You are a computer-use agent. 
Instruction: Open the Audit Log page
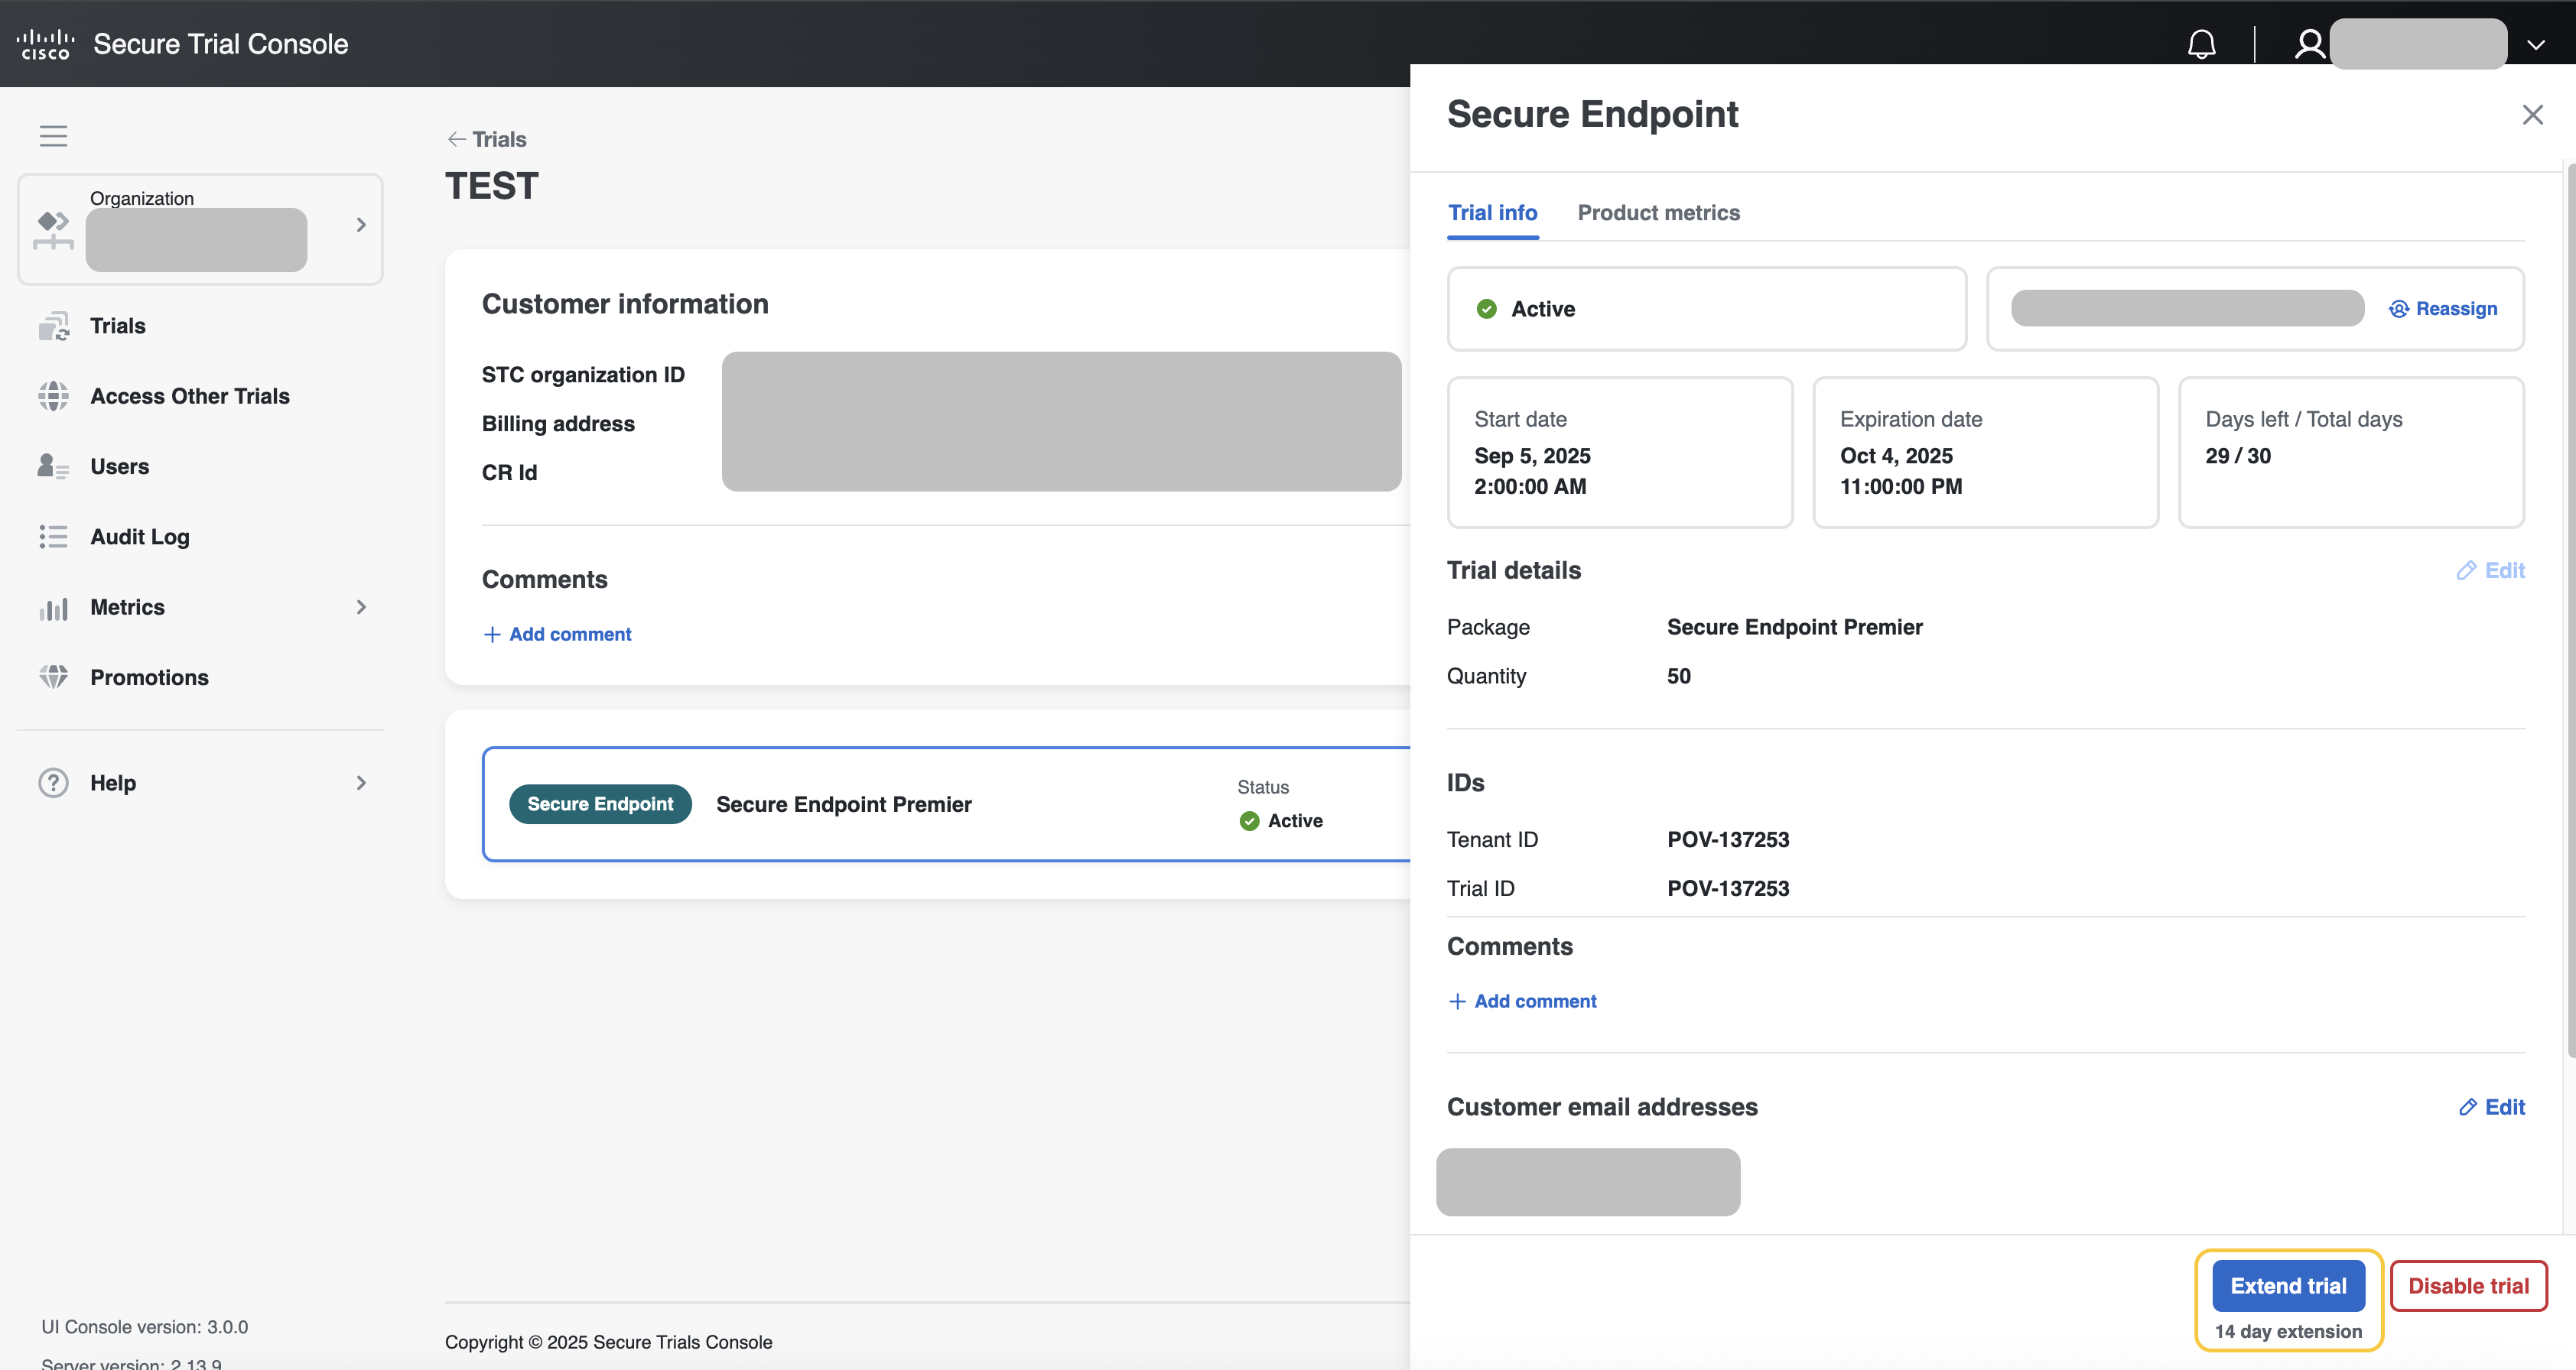140,537
